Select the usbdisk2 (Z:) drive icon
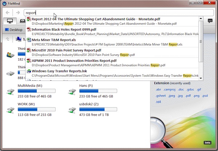Image resolution: width=218 pixels, height=151 pixels. pyautogui.click(x=72, y=110)
